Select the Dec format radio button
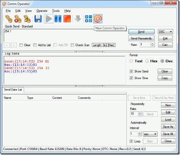 [162, 61]
